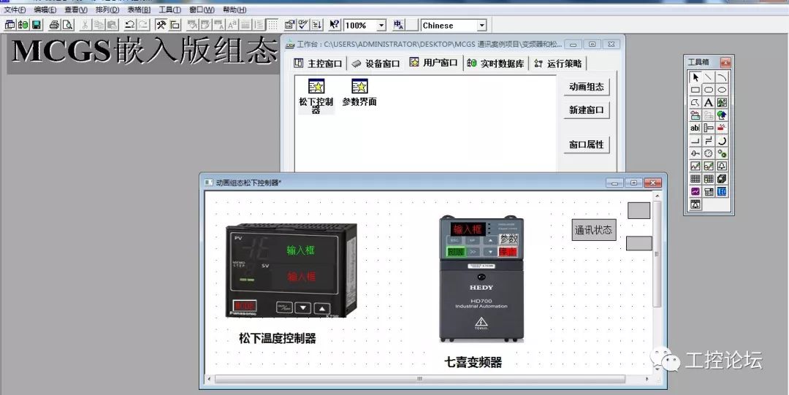Screen dimensions: 789x395
Task: Click the vertical scrollbar of animation window
Action: point(657,254)
